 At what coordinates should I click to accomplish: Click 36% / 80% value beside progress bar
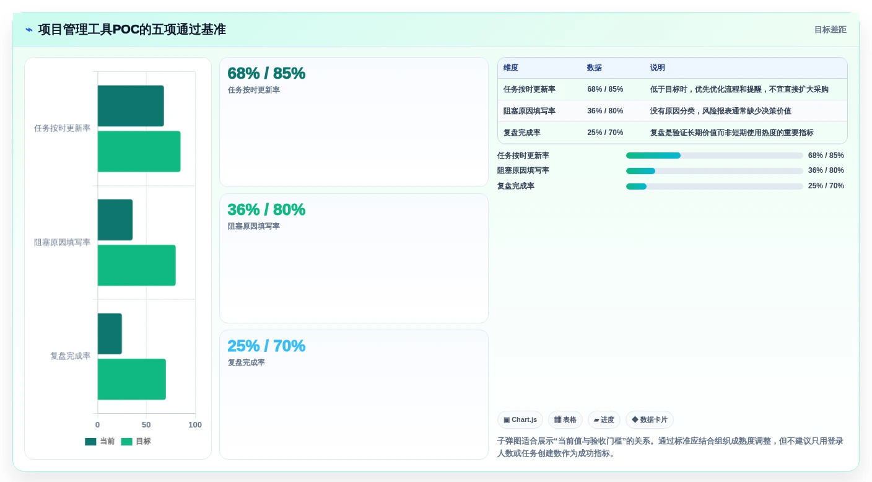point(826,170)
